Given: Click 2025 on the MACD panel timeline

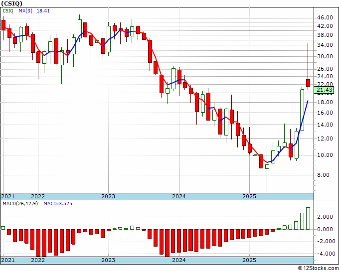Looking at the screenshot, I should (249, 260).
